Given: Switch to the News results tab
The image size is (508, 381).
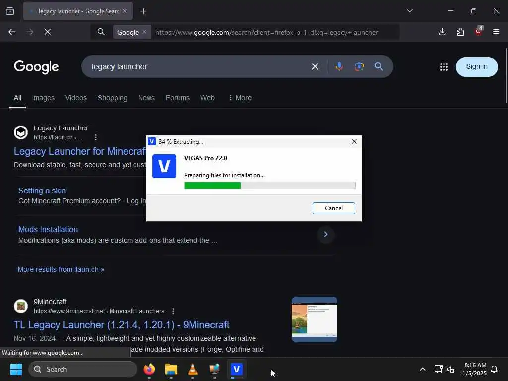Looking at the screenshot, I should coord(146,98).
